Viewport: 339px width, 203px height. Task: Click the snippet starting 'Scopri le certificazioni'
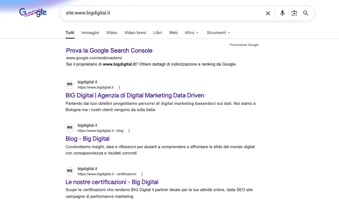pyautogui.click(x=159, y=193)
